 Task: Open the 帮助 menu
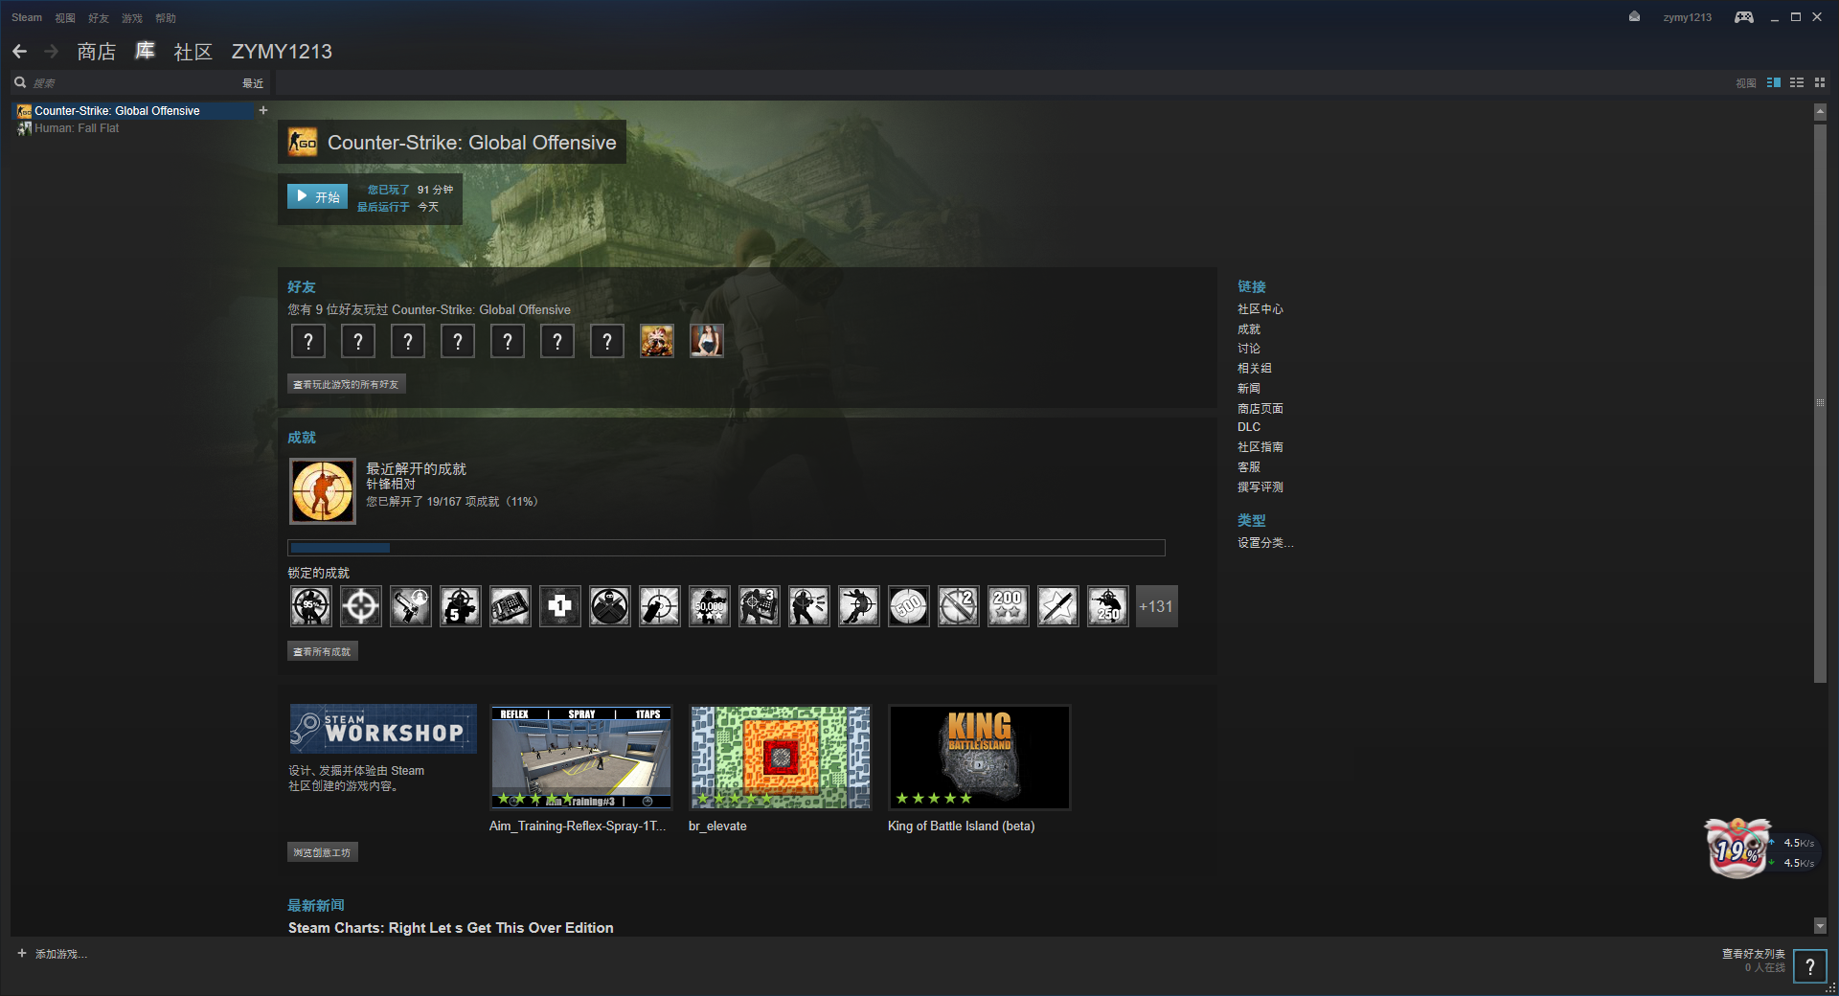coord(166,18)
